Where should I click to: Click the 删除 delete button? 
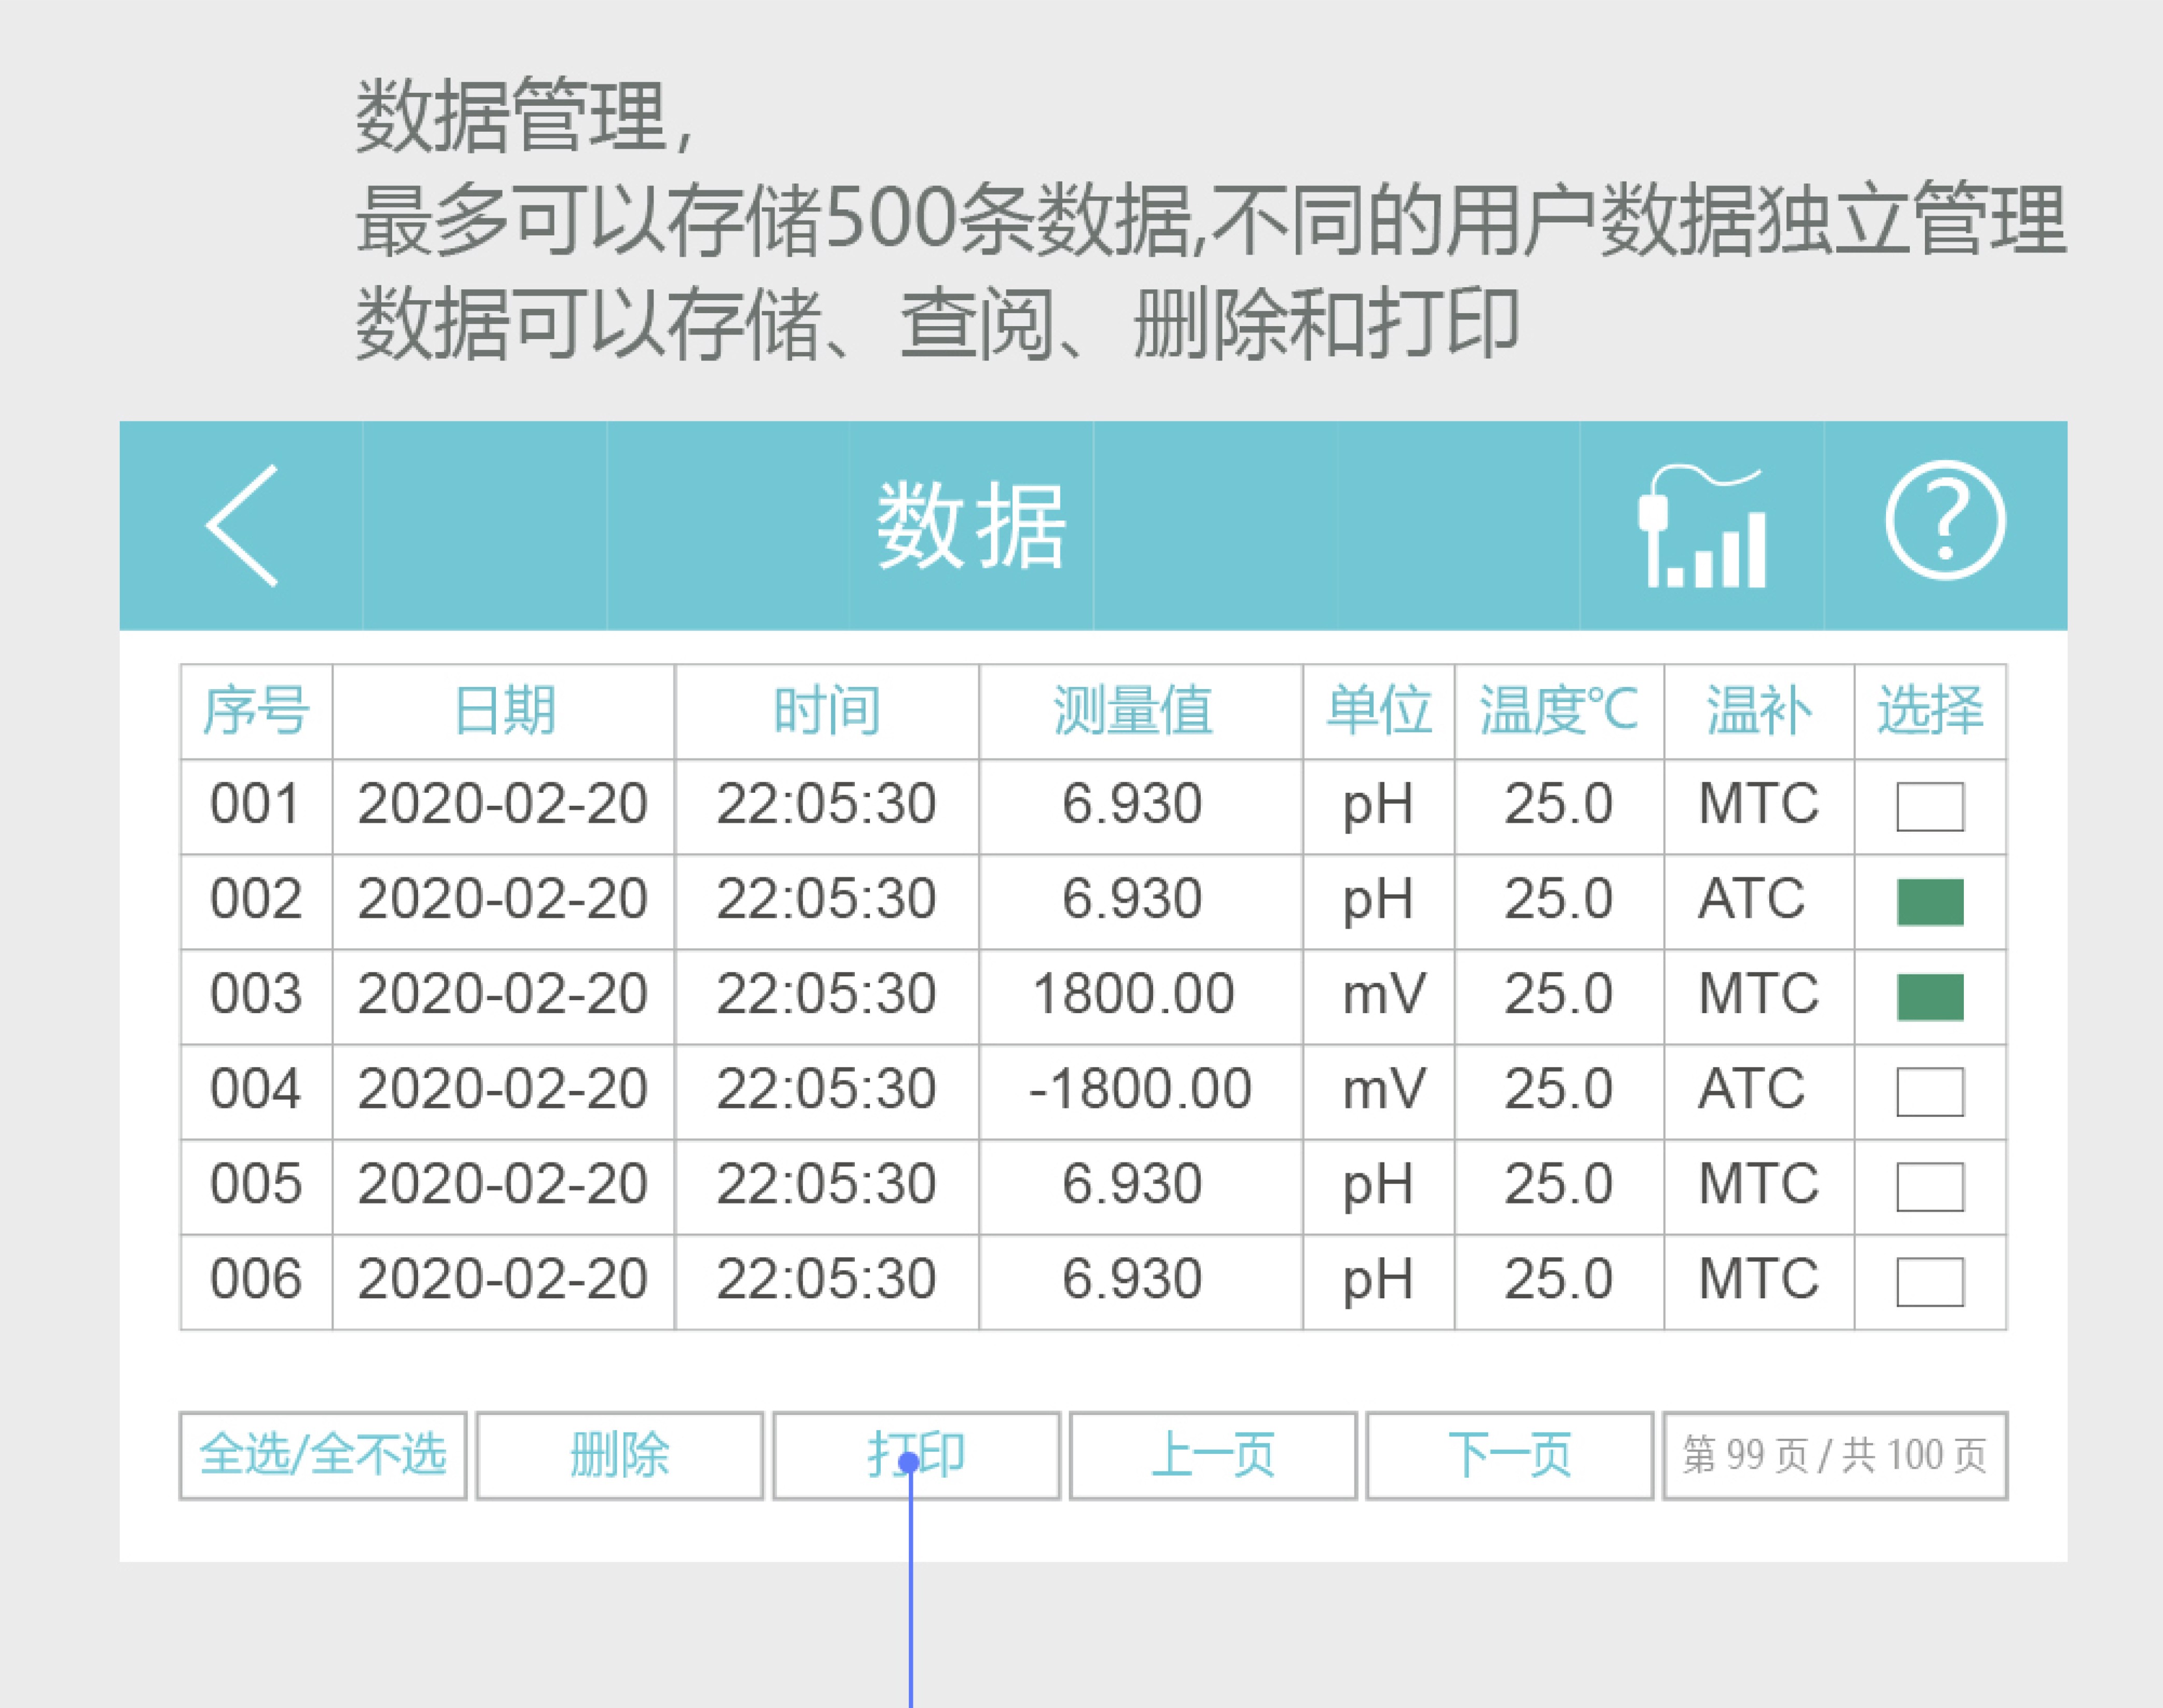(x=619, y=1455)
